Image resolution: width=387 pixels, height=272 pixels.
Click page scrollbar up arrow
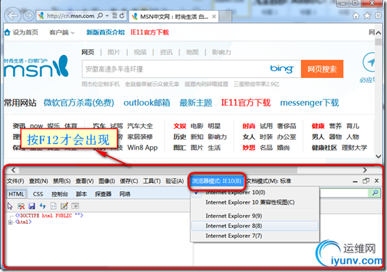[x=379, y=33]
